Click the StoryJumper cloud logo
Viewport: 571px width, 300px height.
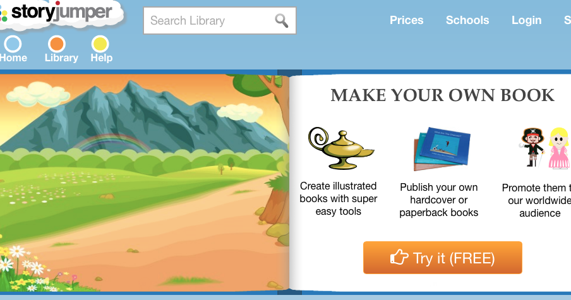click(60, 15)
